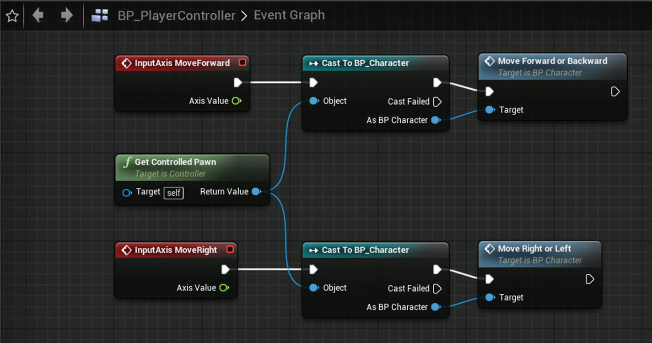The image size is (652, 343).
Task: Go forward with the right arrow
Action: [67, 16]
